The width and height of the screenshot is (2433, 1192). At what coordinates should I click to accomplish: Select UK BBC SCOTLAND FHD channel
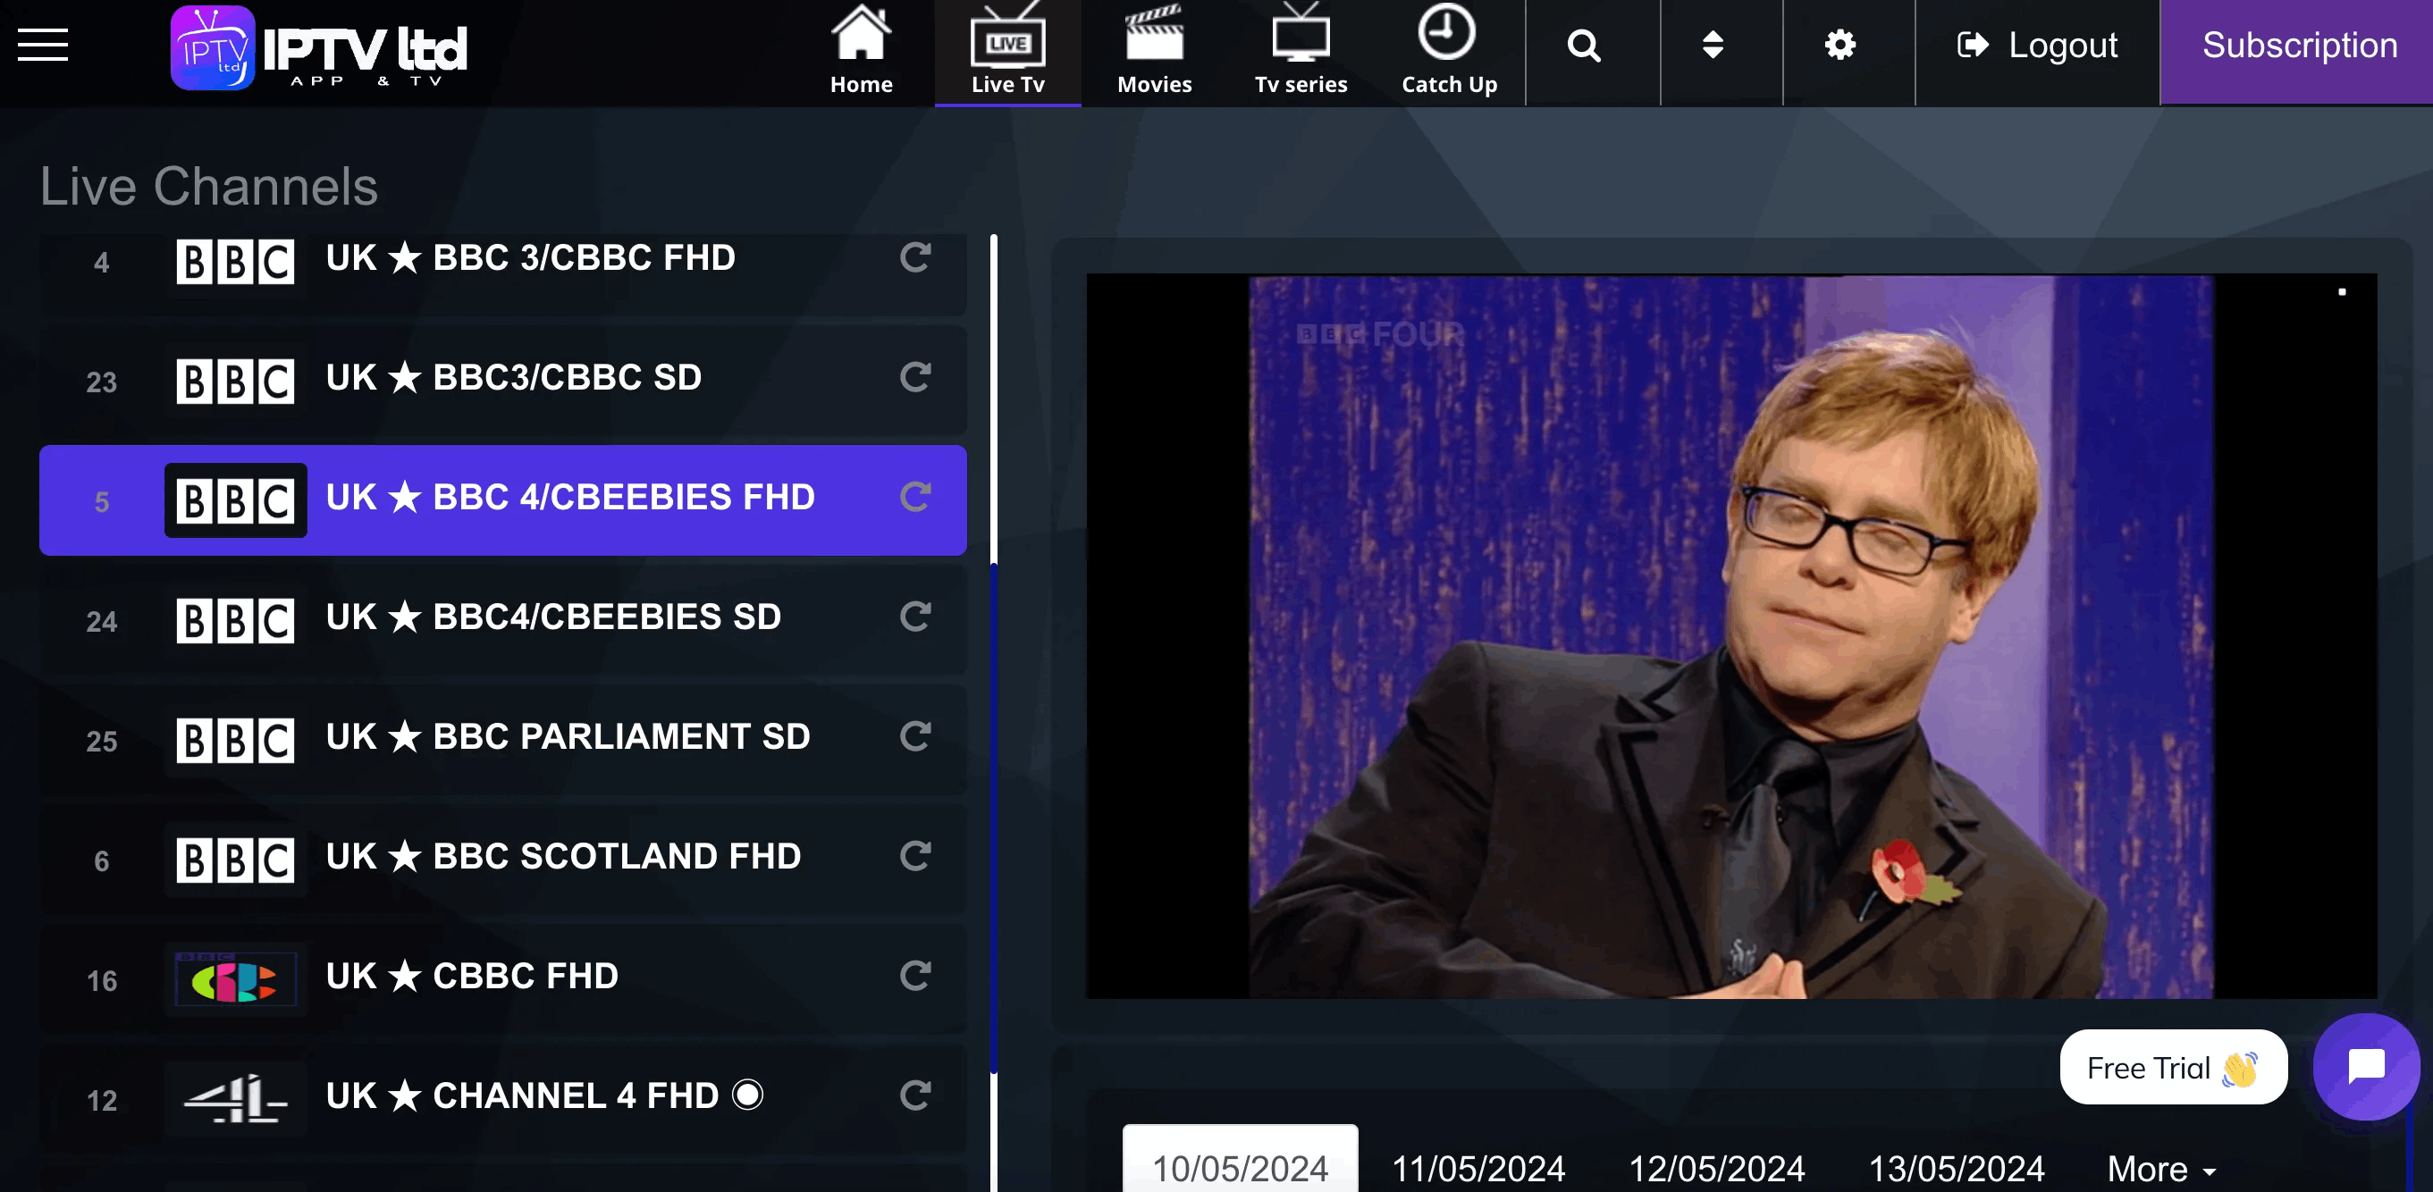(x=502, y=860)
